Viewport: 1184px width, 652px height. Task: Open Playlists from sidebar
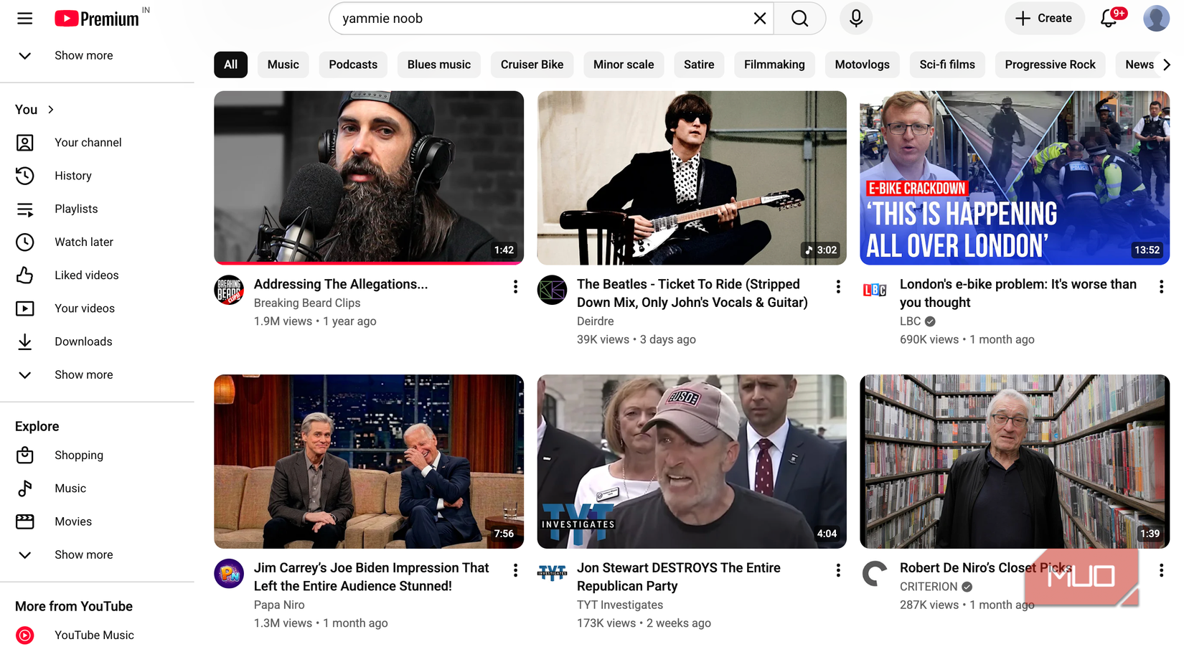[x=97, y=209]
